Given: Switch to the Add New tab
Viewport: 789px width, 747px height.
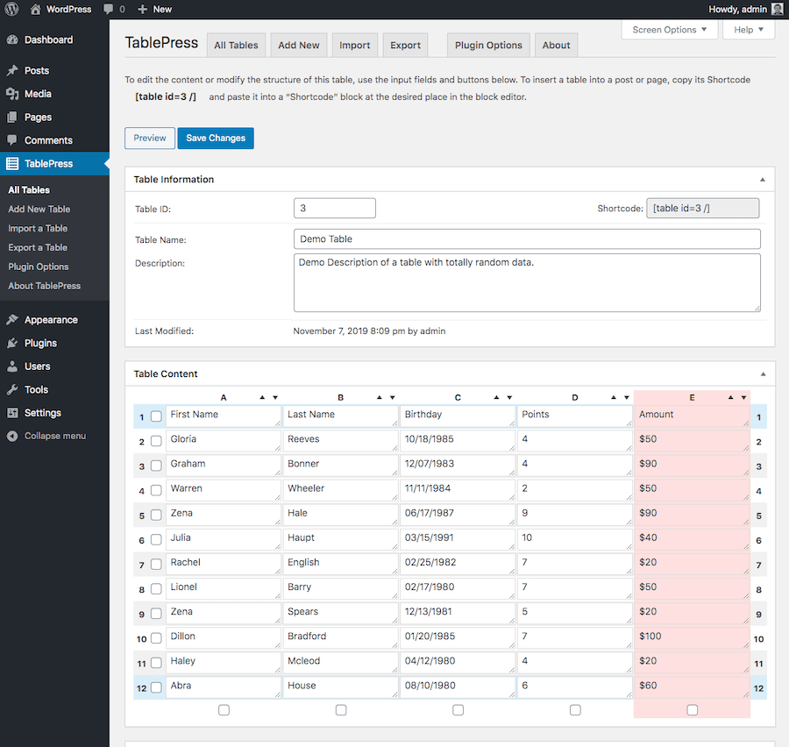Looking at the screenshot, I should click(x=299, y=46).
